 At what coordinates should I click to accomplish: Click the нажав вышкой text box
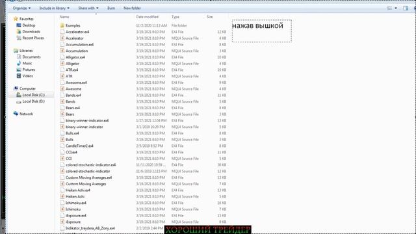pos(262,31)
